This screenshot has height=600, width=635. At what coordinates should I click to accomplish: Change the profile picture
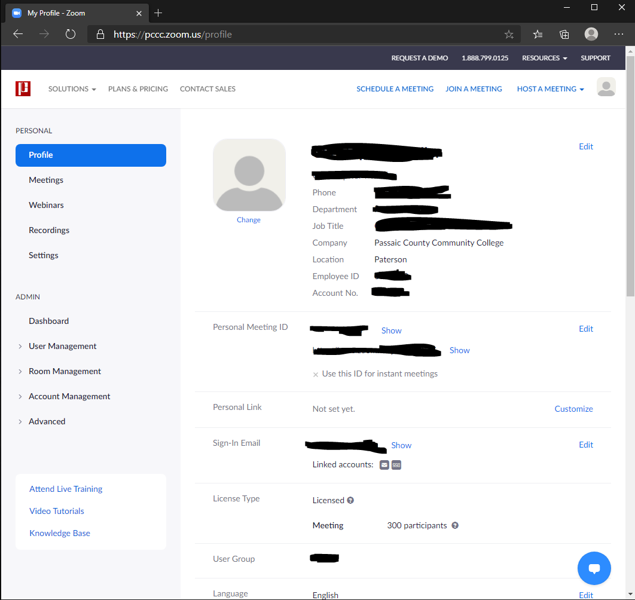coord(249,220)
